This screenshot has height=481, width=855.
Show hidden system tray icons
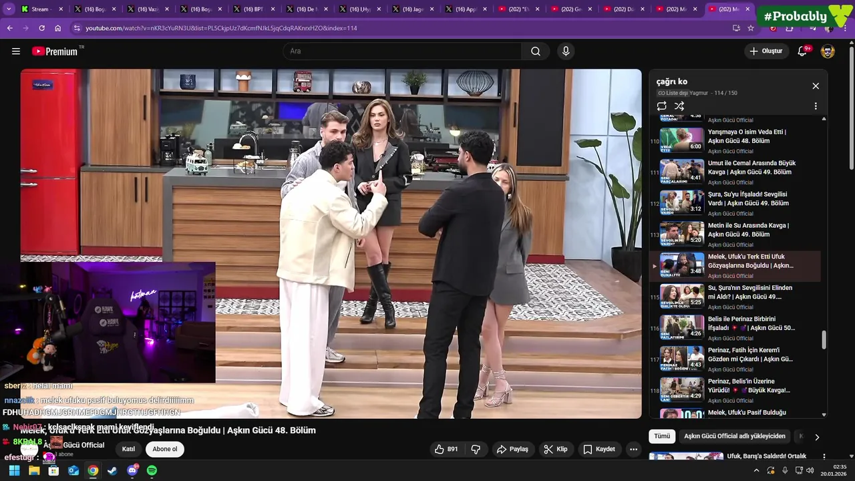756,471
